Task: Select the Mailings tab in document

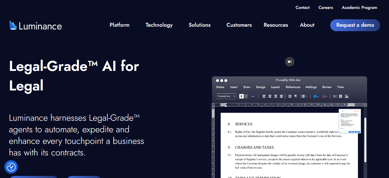Action: 311,87
